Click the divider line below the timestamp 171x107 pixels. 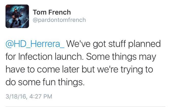(x=85, y=106)
